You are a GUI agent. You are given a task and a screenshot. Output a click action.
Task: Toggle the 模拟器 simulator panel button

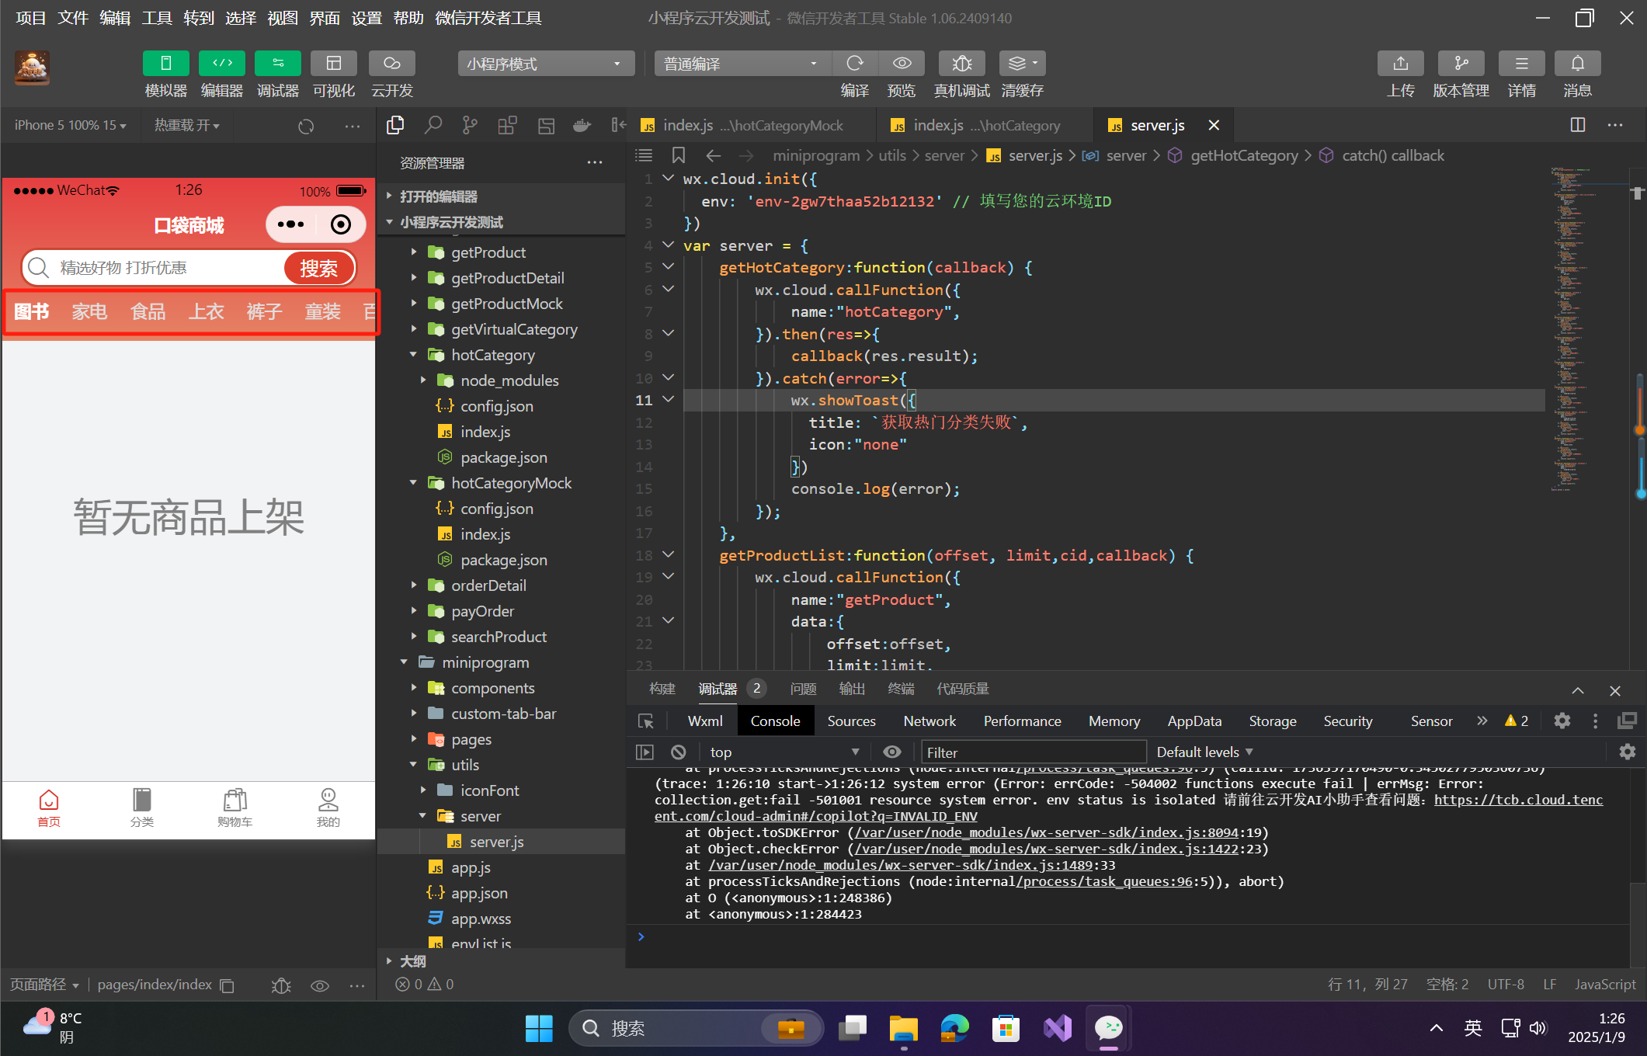tap(165, 64)
